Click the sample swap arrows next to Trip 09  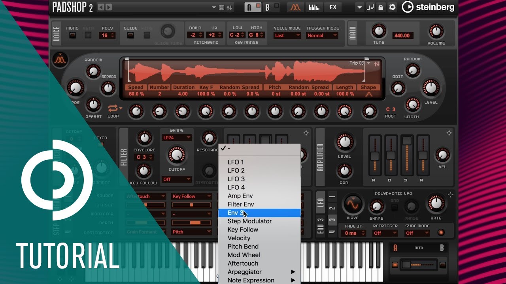[377, 63]
